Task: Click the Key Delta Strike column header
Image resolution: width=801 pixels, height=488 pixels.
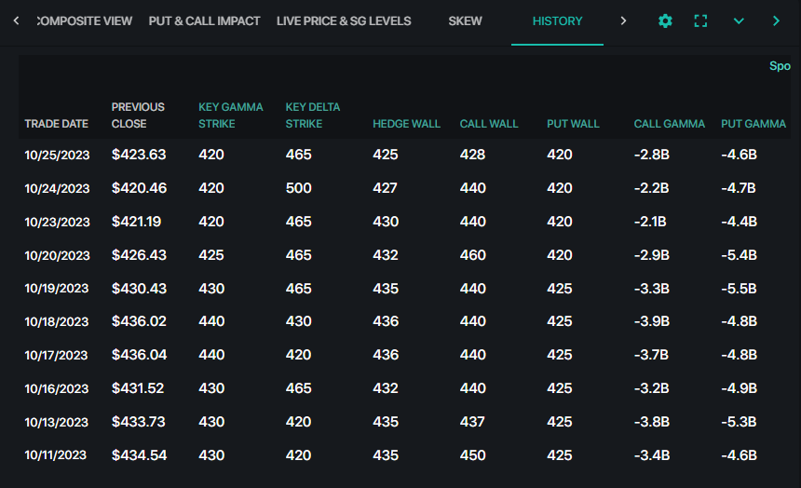Action: 313,115
